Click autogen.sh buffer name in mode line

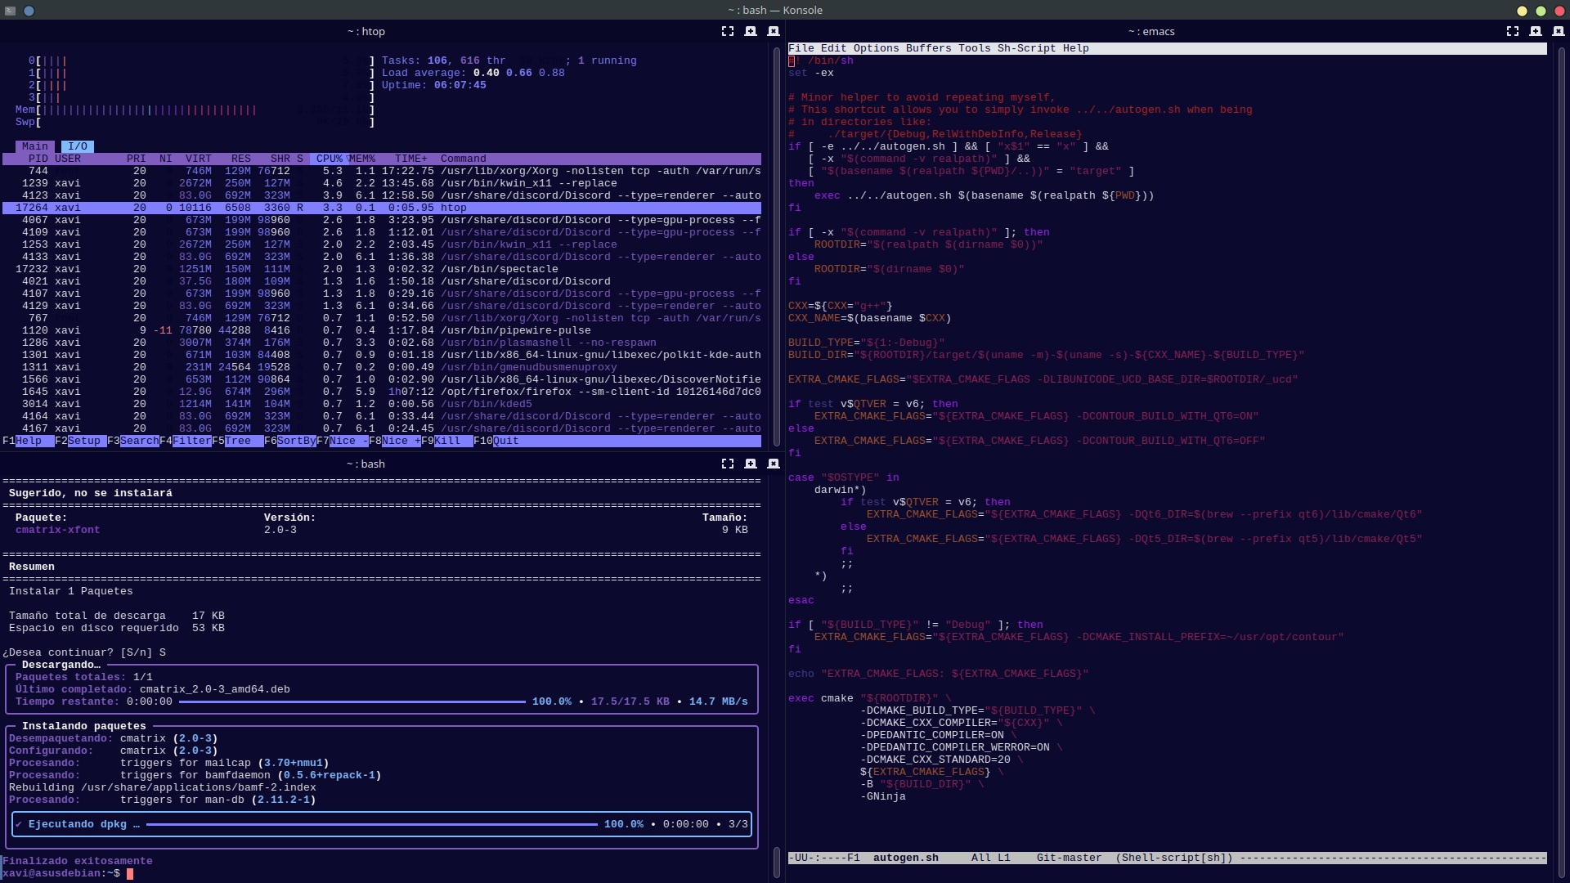(906, 858)
